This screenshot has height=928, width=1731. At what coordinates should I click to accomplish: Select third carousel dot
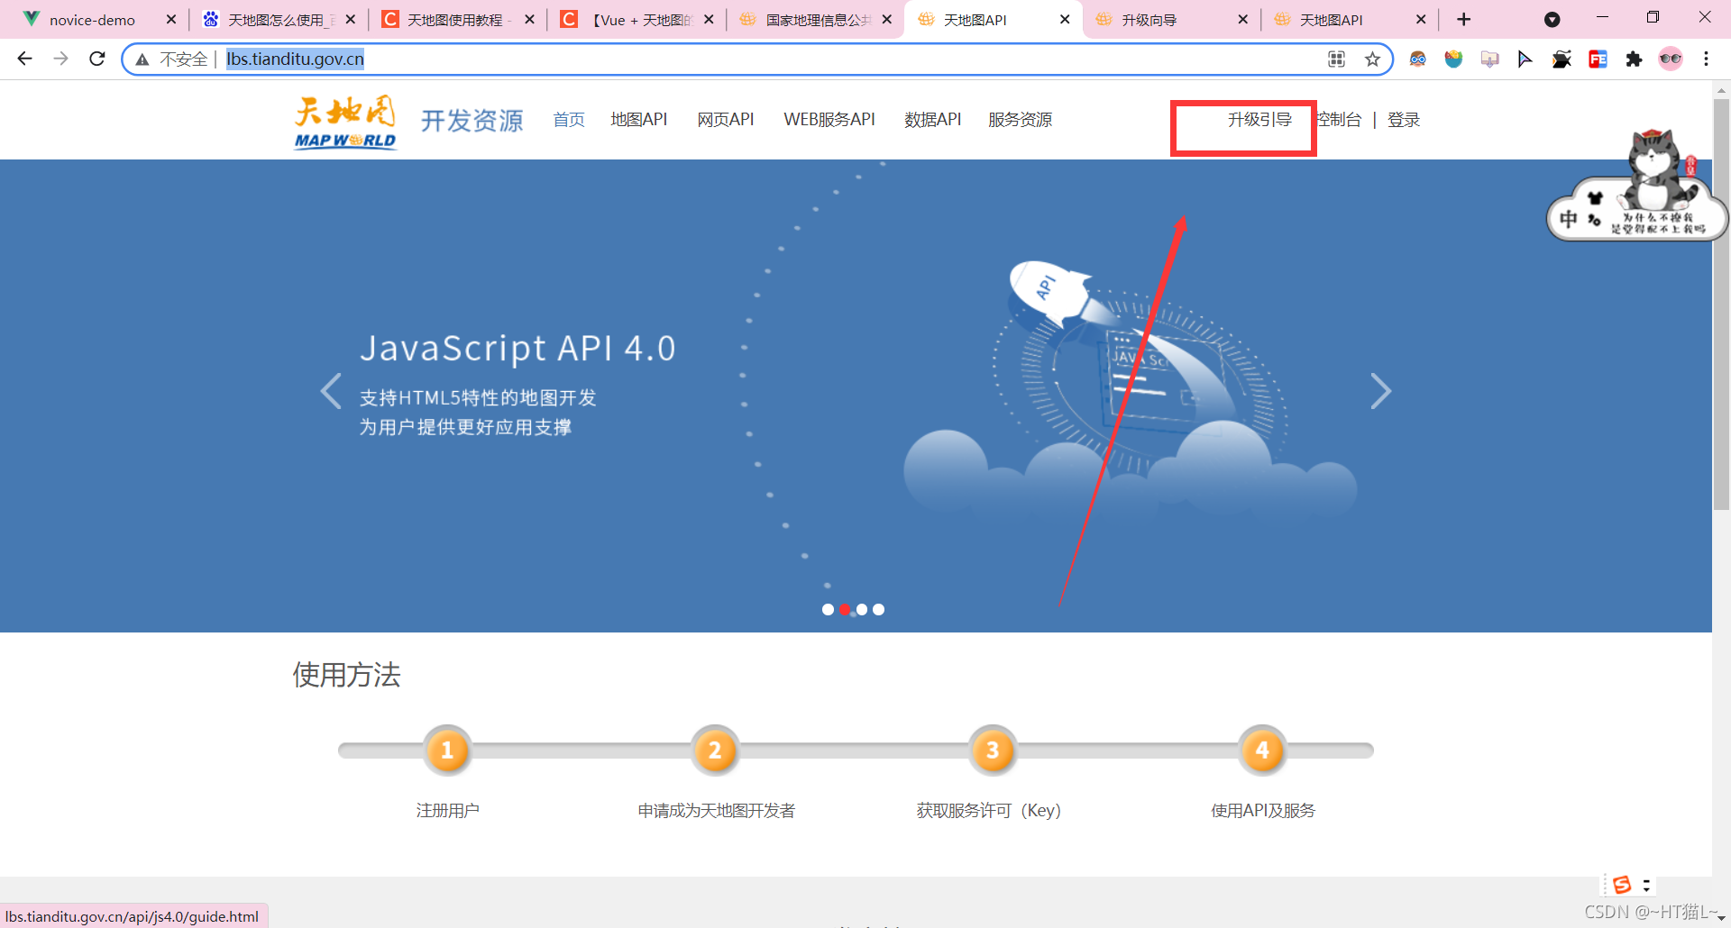[x=862, y=610]
